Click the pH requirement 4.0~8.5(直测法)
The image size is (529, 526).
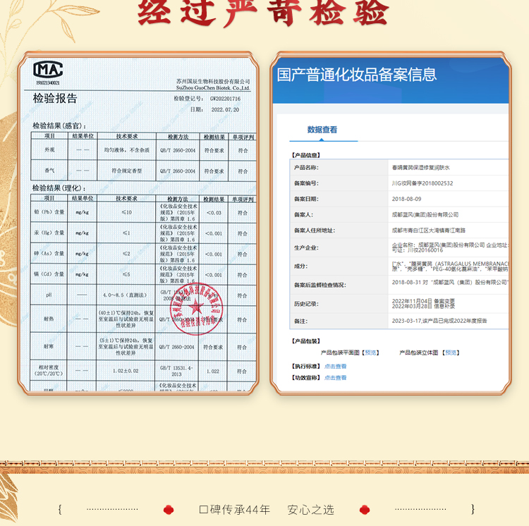click(125, 295)
